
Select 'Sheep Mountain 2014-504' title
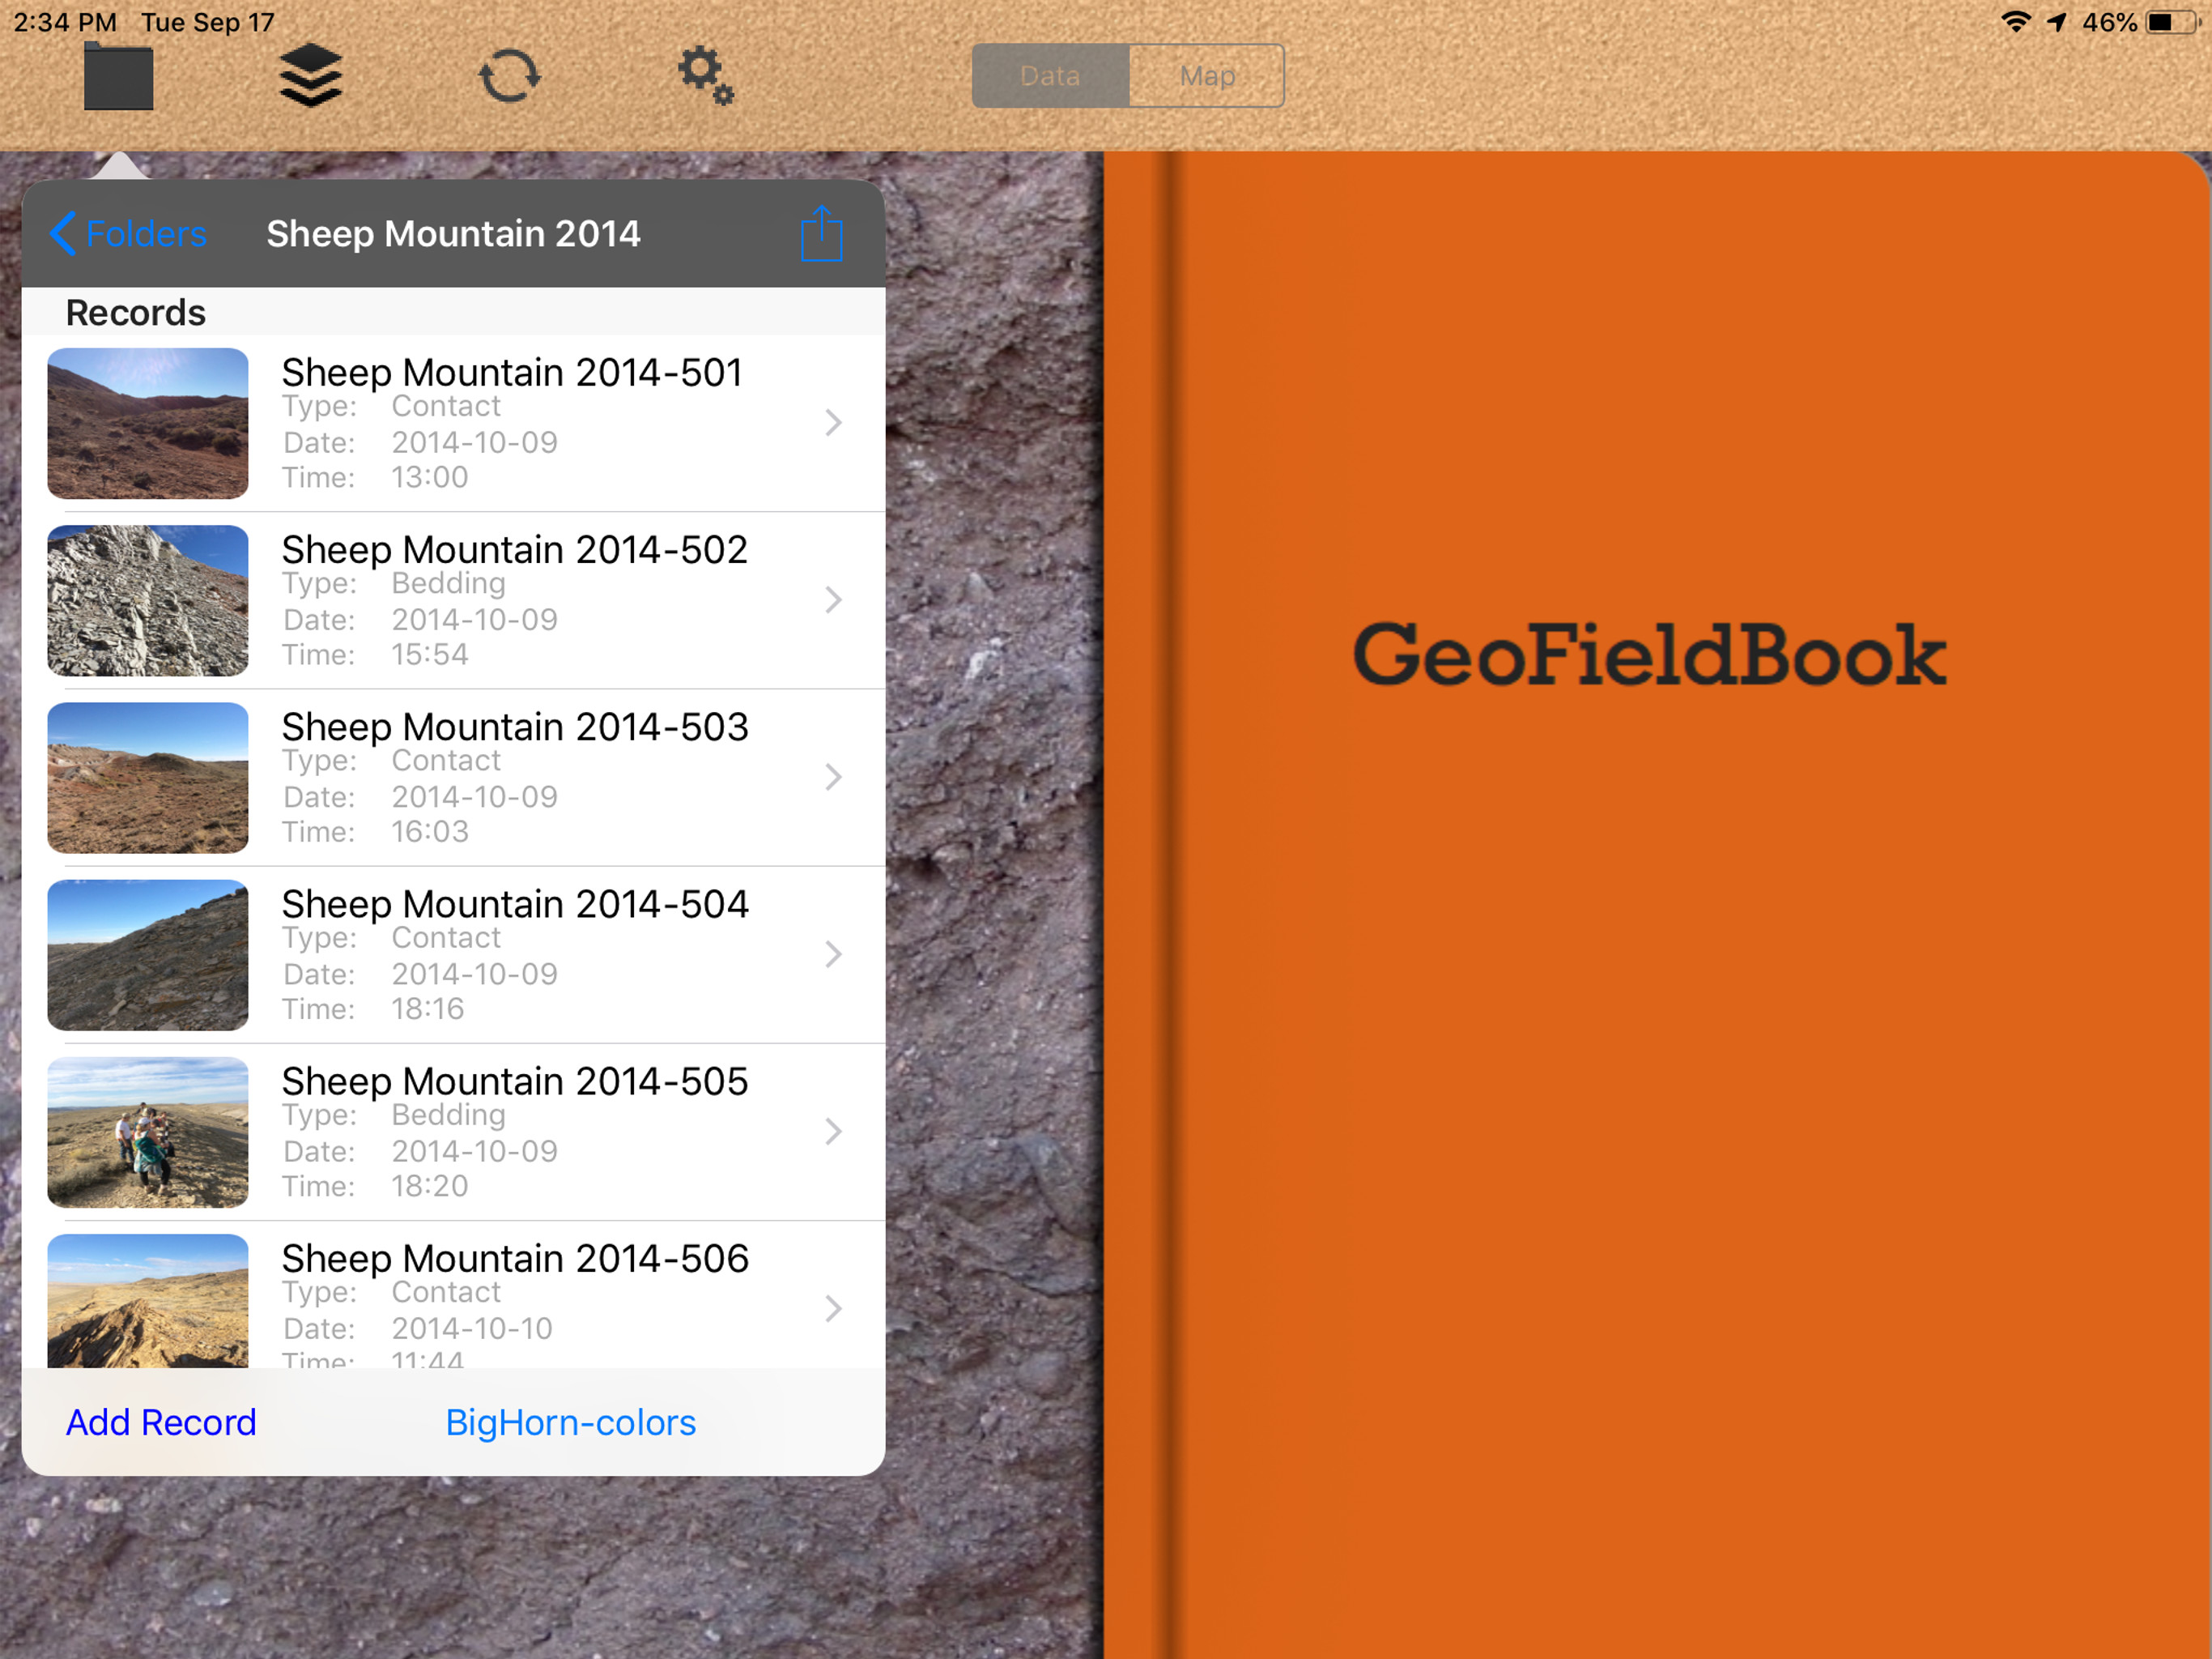[x=514, y=903]
